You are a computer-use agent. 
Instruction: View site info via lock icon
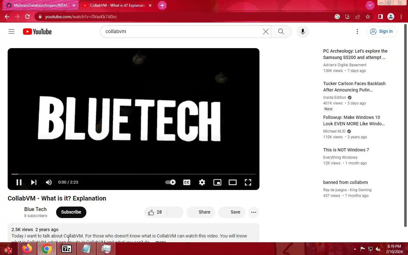(40, 17)
